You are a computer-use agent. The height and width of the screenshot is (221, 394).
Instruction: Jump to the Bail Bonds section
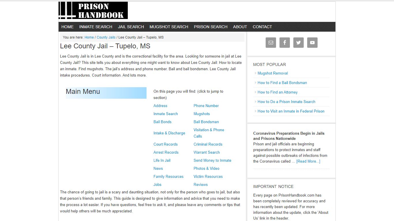[162, 122]
